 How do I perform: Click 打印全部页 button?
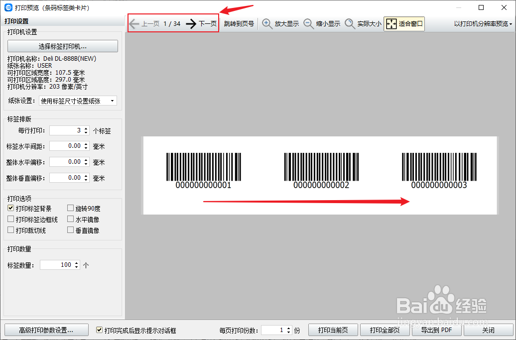pyautogui.click(x=385, y=330)
